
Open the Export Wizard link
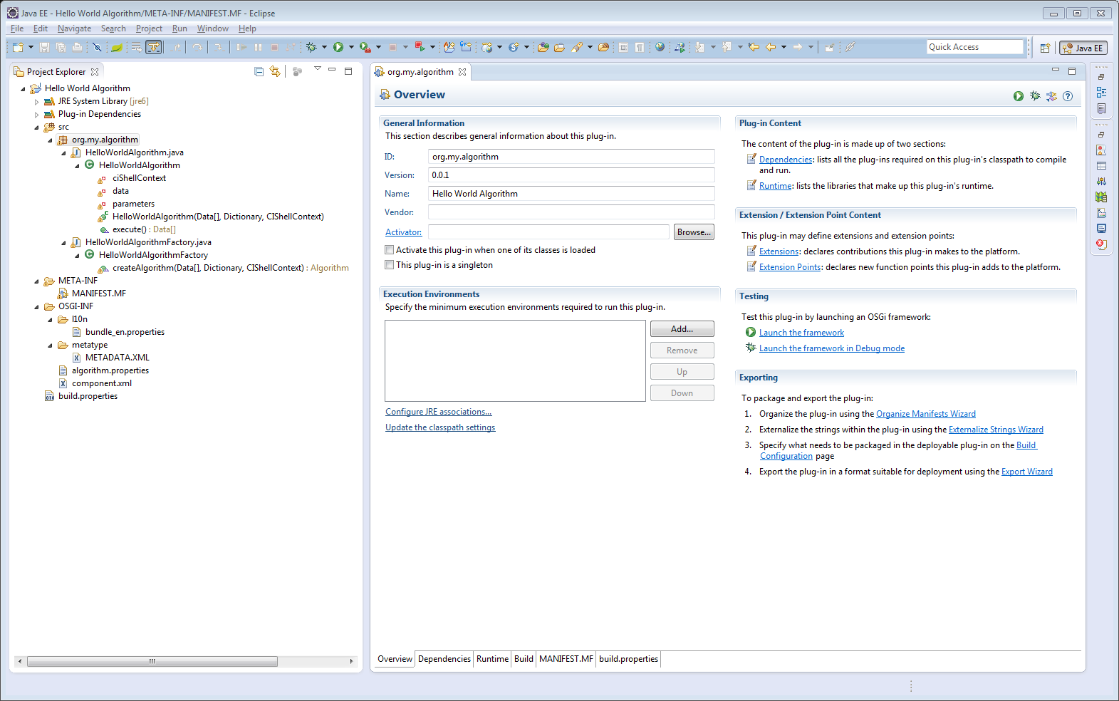click(1026, 472)
